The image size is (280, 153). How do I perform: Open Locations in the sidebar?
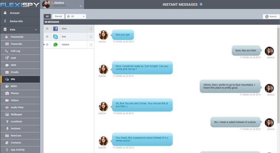(x=20, y=122)
